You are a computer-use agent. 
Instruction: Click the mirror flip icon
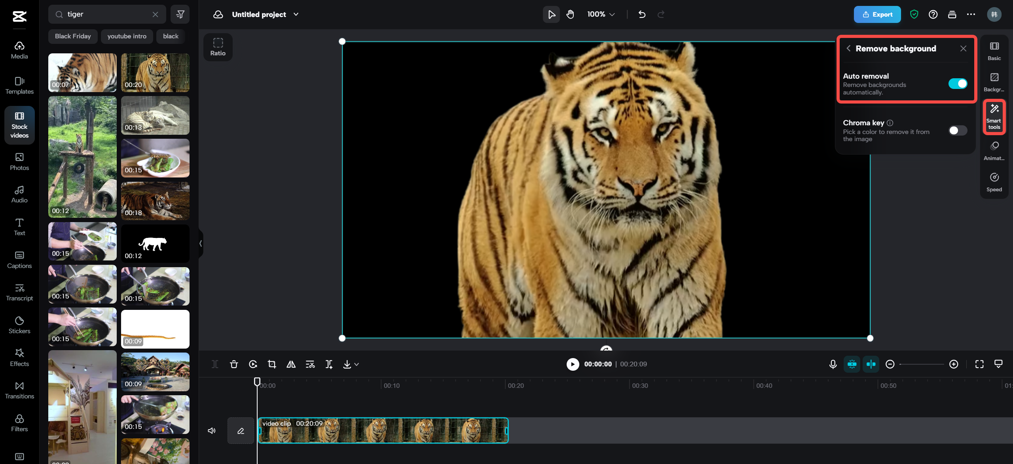[x=291, y=364]
